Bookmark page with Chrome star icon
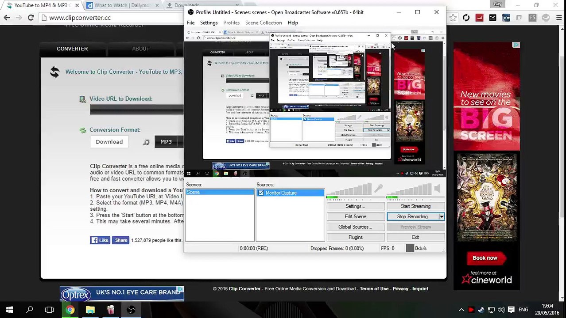The width and height of the screenshot is (566, 318). coord(453,18)
